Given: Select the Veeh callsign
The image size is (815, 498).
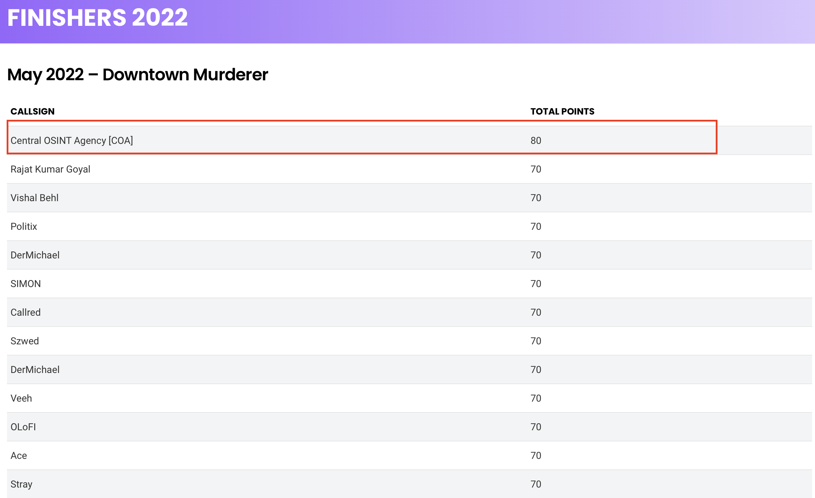Looking at the screenshot, I should pos(21,398).
